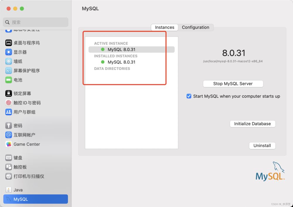Switch to the Instances tab

(x=165, y=27)
